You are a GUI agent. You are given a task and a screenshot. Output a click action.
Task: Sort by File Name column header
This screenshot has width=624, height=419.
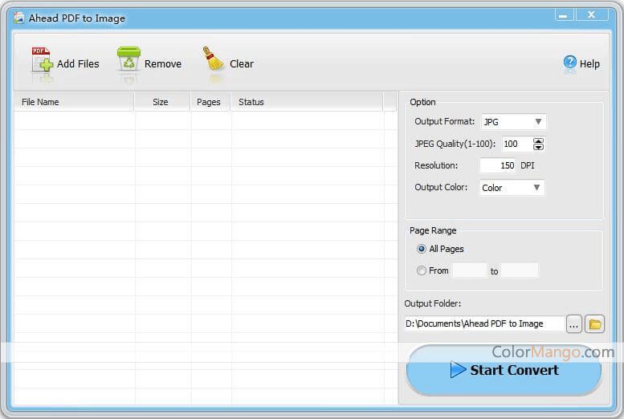coord(74,102)
